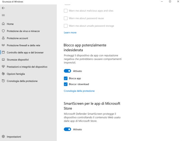
Task: Uncheck the Blocca i download checkbox
Action: (66, 84)
